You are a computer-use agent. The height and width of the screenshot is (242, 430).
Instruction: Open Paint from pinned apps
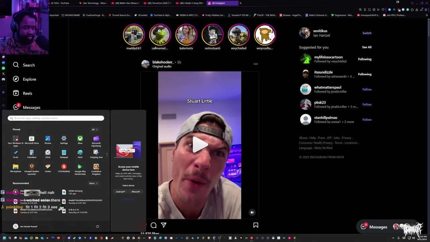click(x=80, y=154)
